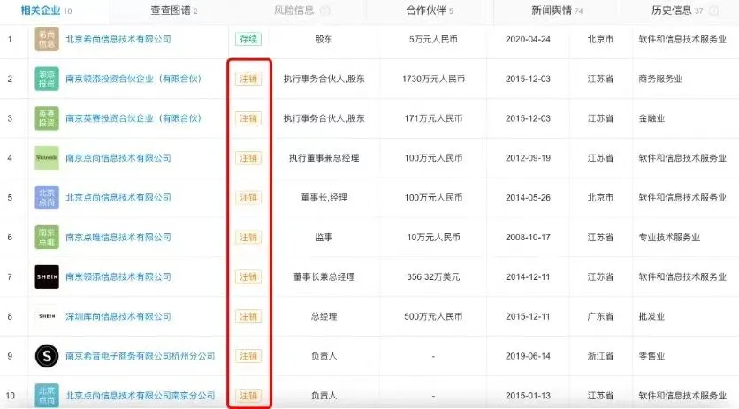This screenshot has width=739, height=409.
Task: Click the 北京希尚信息技术有限公司 logo icon
Action: click(x=47, y=39)
